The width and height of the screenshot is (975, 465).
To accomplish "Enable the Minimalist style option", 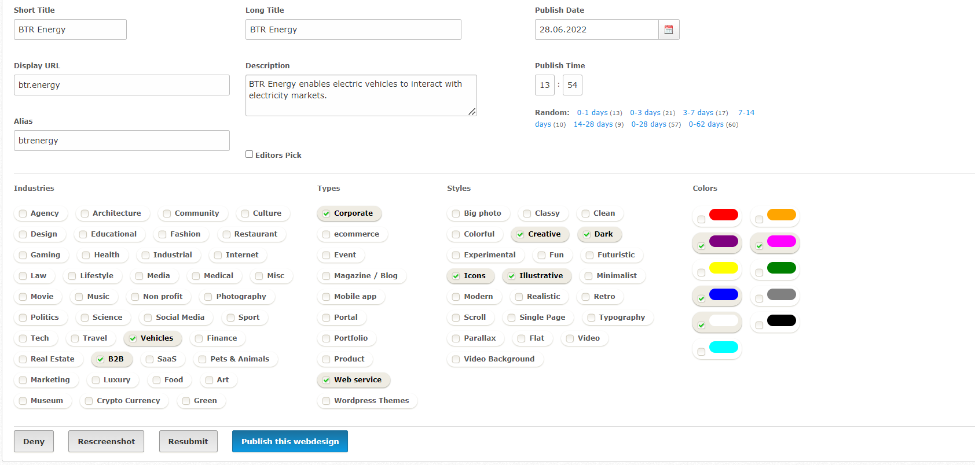I will (x=589, y=276).
